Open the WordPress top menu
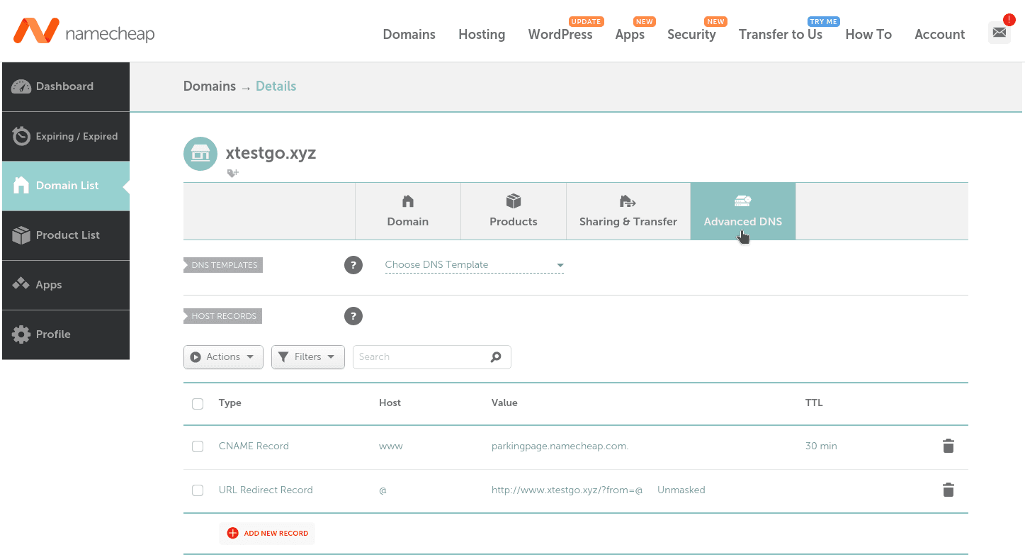The image size is (1025, 557). (x=560, y=34)
